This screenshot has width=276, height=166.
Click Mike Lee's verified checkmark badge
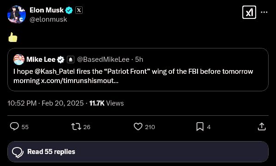tap(60, 59)
